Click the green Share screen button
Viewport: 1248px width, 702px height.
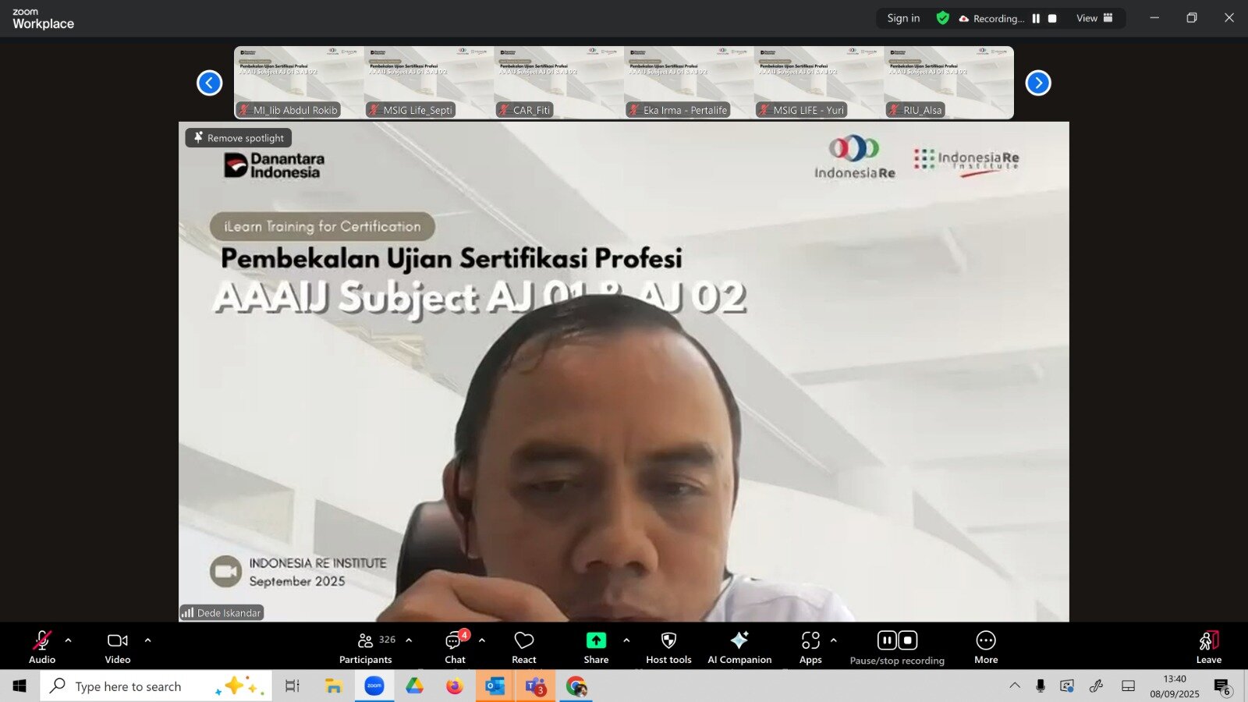point(596,647)
